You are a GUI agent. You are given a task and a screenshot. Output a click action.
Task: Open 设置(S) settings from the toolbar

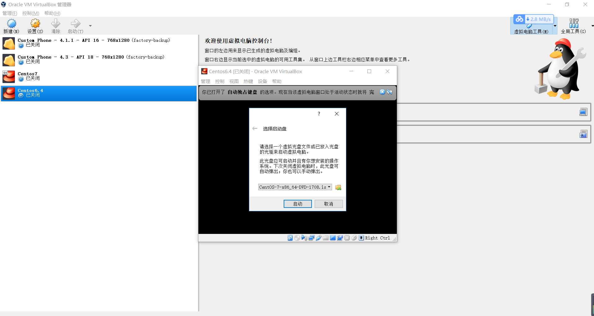(x=35, y=26)
